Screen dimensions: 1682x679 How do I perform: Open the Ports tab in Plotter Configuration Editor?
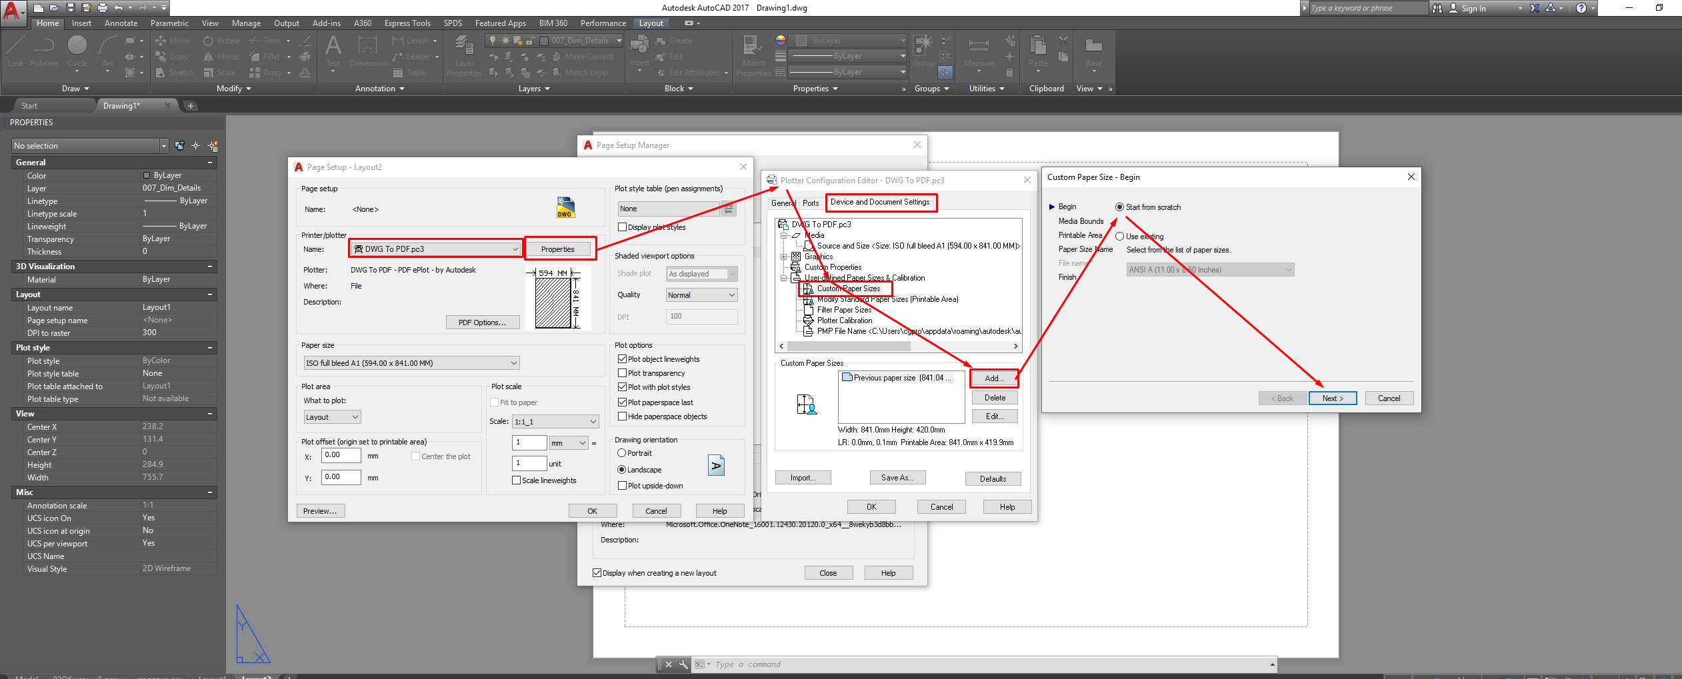point(811,203)
